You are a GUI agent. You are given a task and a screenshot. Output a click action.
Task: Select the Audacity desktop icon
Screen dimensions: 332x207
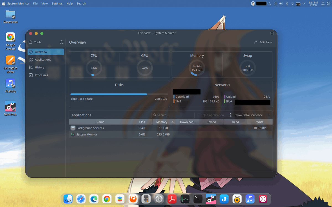pyautogui.click(x=11, y=86)
